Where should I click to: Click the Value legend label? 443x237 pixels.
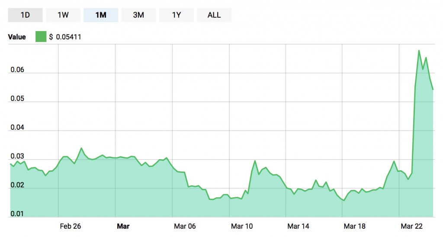click(x=17, y=37)
